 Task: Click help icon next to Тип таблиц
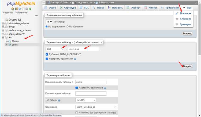[x=59, y=100]
